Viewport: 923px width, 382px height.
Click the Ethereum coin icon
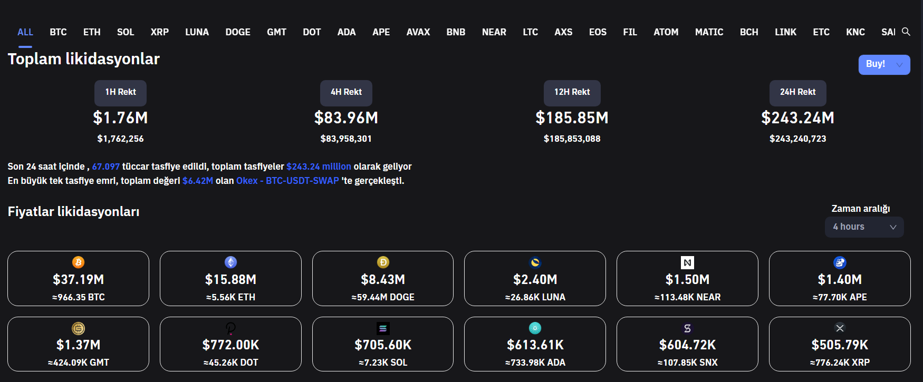point(230,262)
